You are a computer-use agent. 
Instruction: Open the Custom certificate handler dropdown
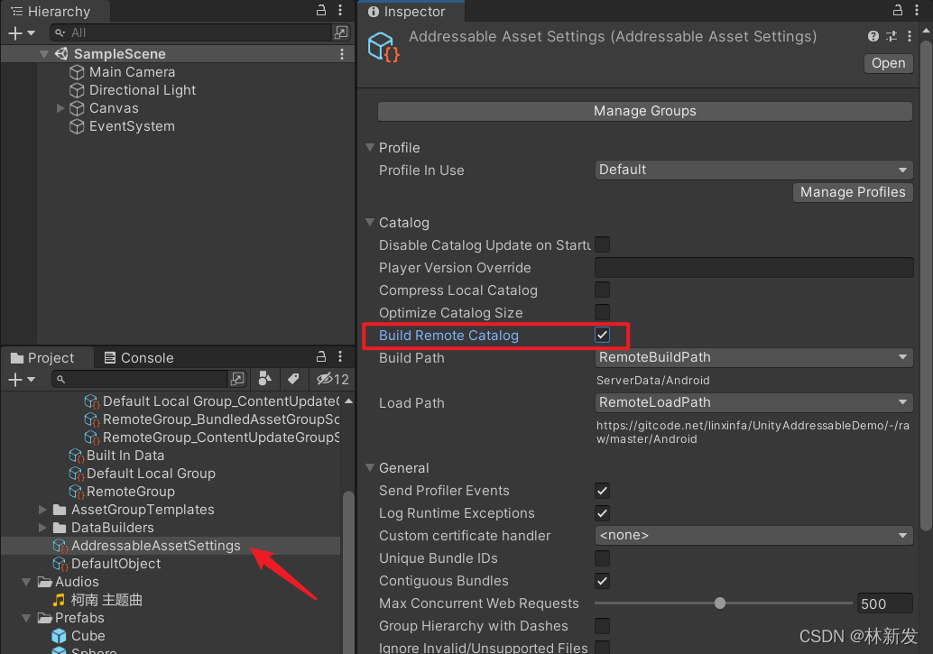[754, 536]
